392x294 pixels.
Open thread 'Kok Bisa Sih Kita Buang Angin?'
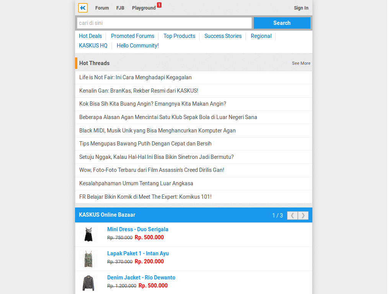193,104
